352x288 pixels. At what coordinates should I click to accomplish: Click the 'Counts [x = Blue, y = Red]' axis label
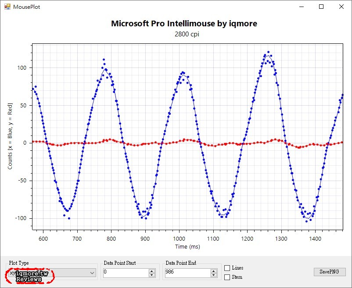tap(10, 136)
